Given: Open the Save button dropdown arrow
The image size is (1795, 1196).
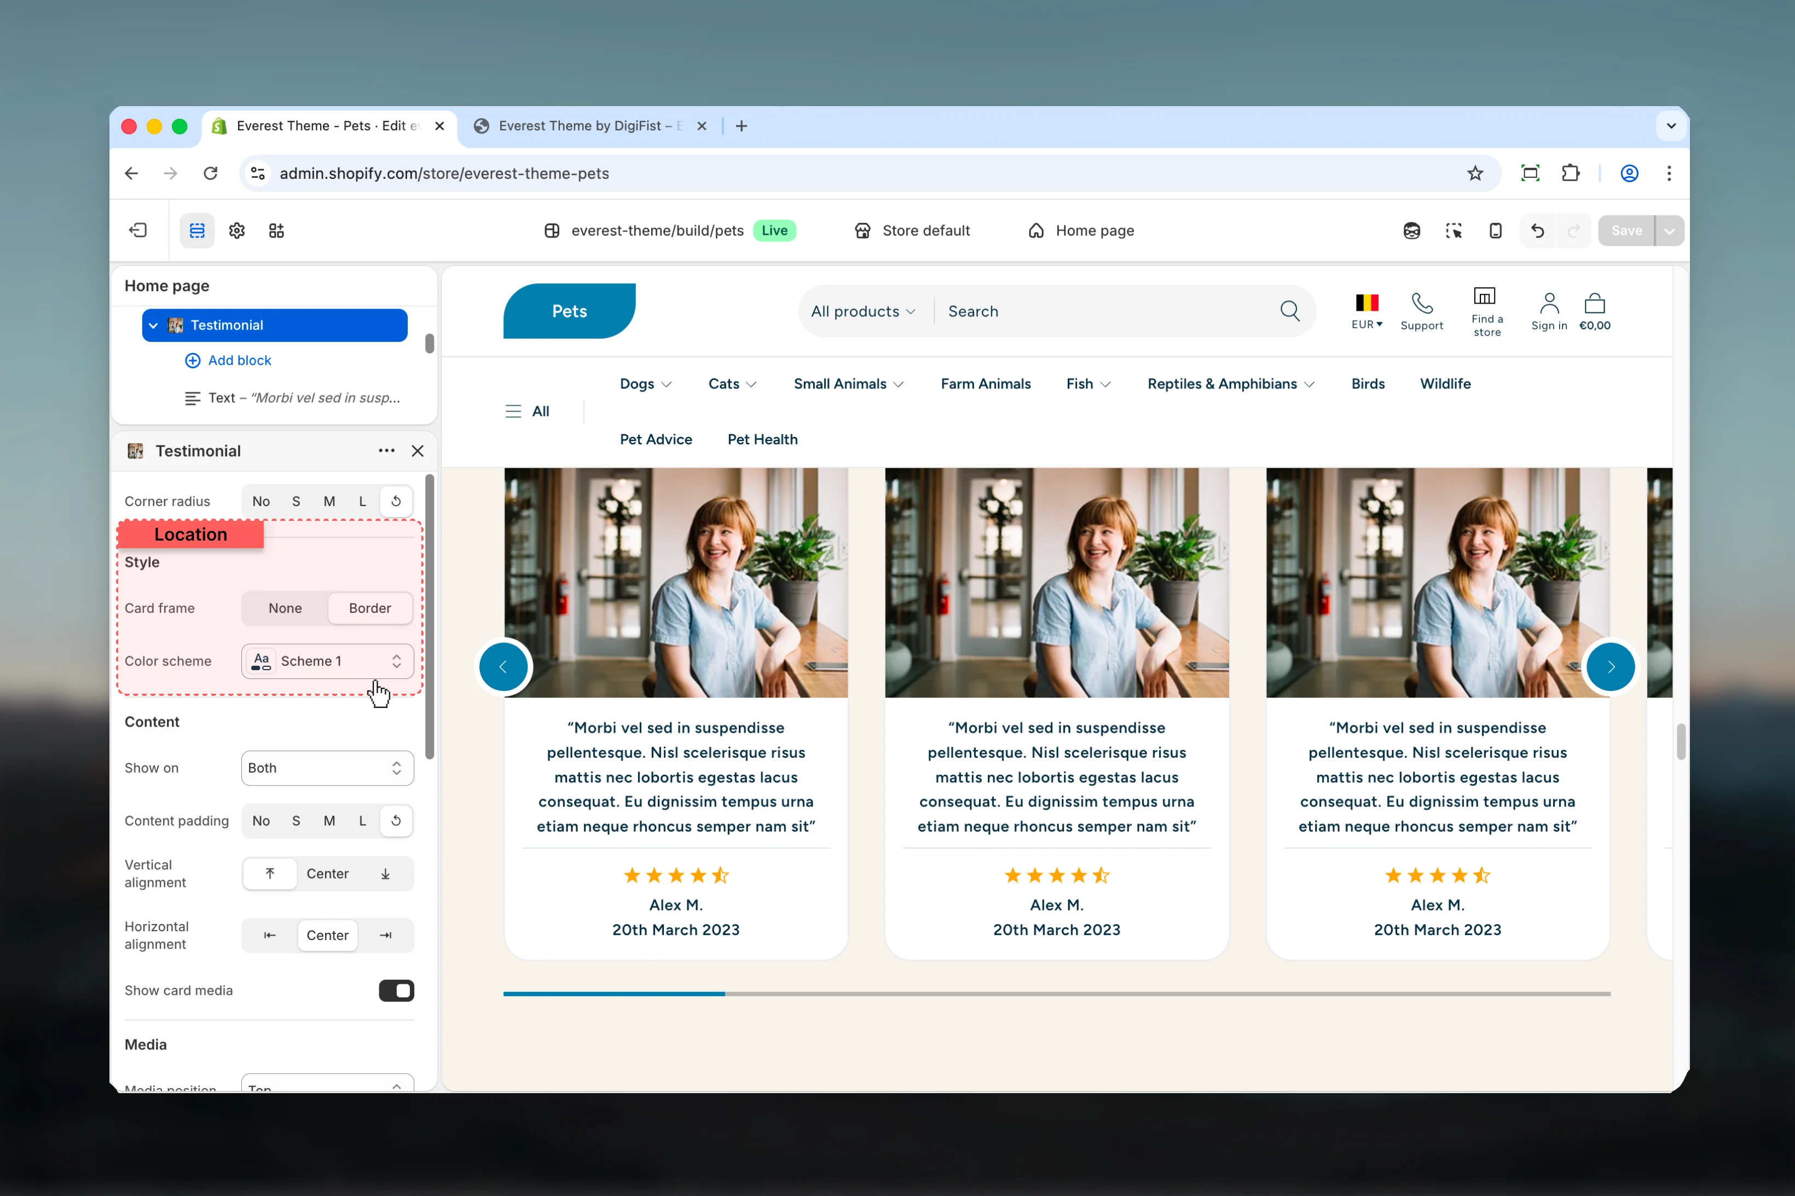Looking at the screenshot, I should pyautogui.click(x=1669, y=230).
